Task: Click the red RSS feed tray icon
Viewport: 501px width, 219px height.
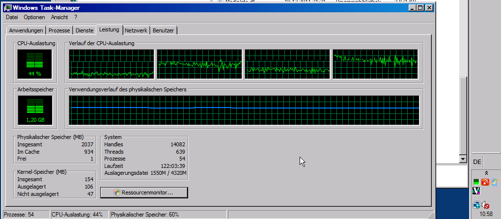Action: click(485, 182)
